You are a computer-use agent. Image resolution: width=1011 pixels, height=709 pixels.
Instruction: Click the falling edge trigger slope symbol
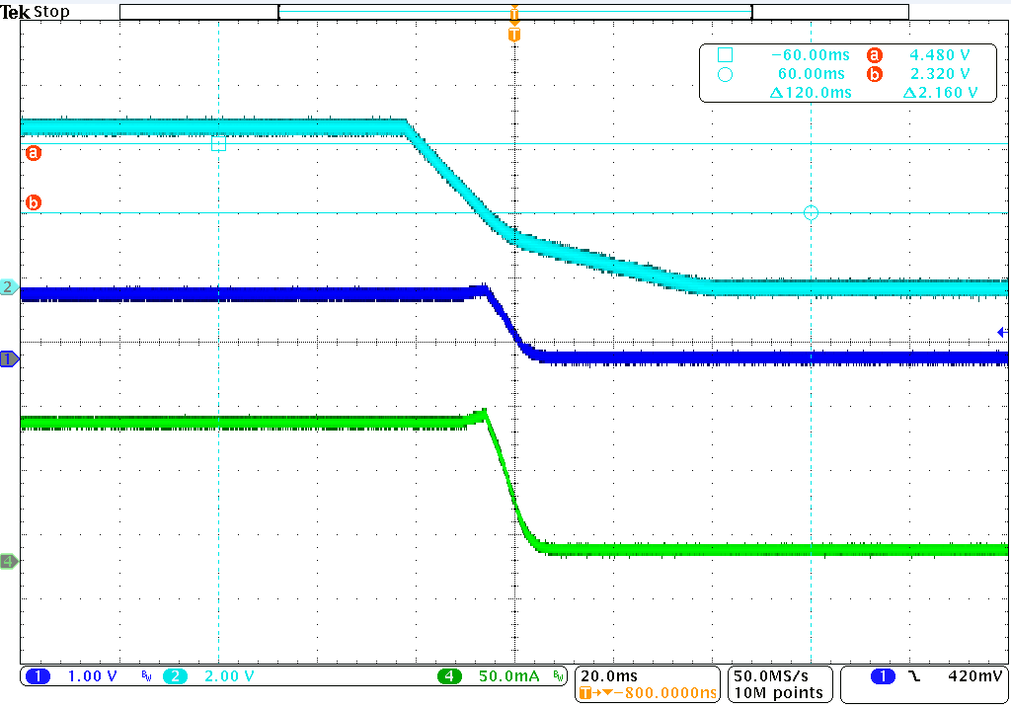tap(914, 676)
